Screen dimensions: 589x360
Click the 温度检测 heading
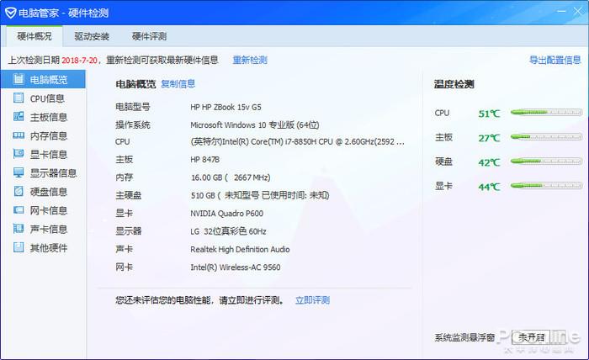coord(454,84)
